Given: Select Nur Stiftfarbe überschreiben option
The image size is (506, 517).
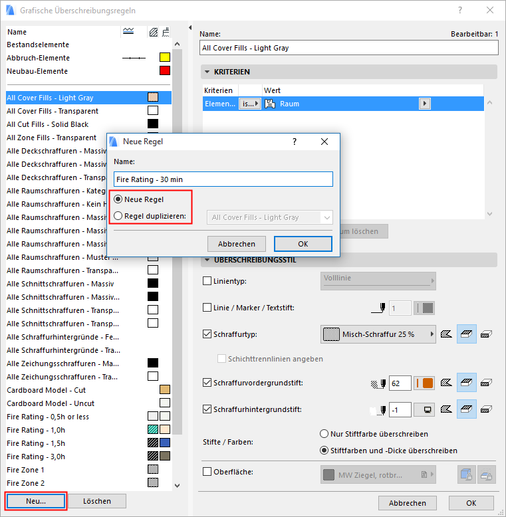Looking at the screenshot, I should (324, 433).
